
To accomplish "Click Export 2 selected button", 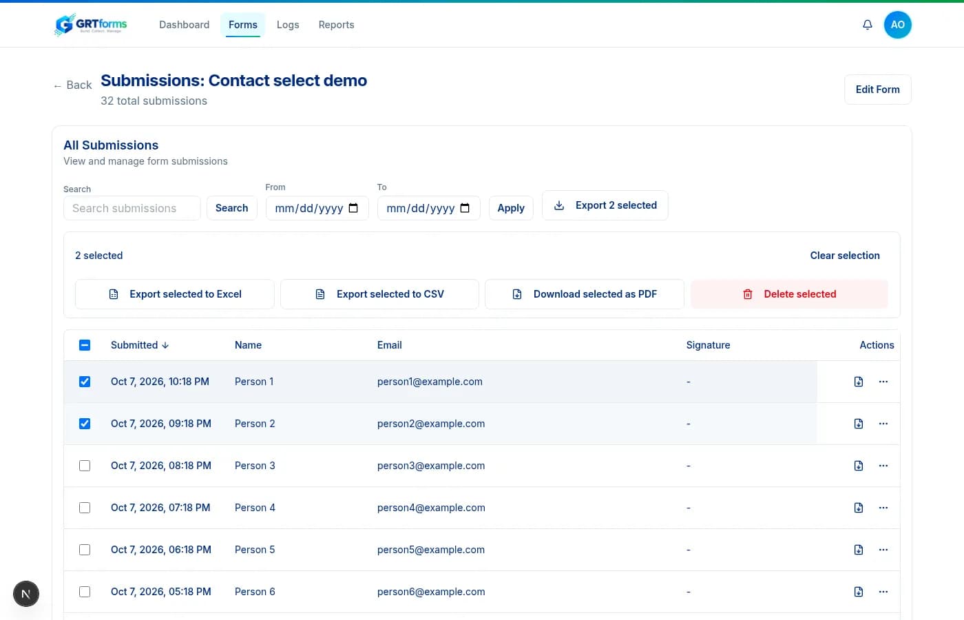I will 605,205.
